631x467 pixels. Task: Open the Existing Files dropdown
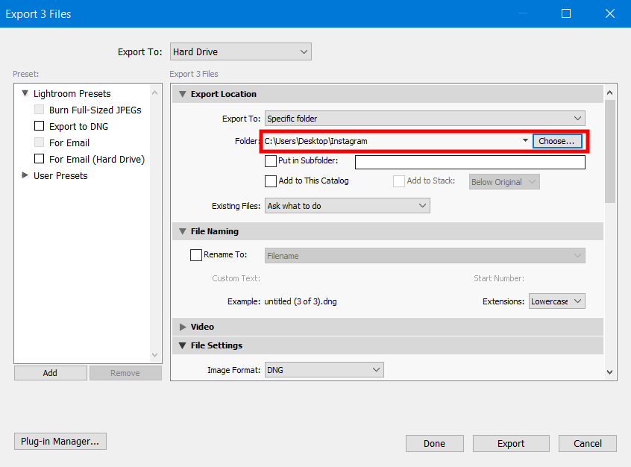pyautogui.click(x=347, y=205)
